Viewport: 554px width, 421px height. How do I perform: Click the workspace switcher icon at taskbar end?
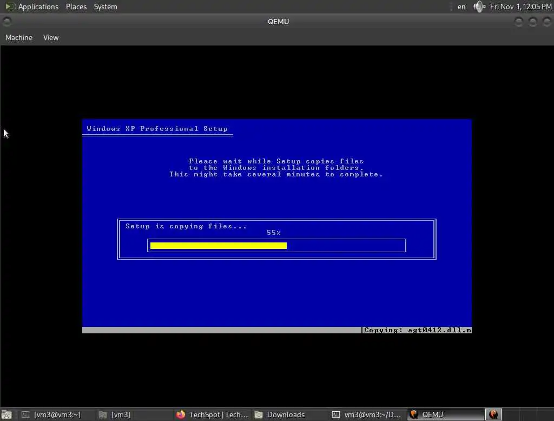(493, 415)
